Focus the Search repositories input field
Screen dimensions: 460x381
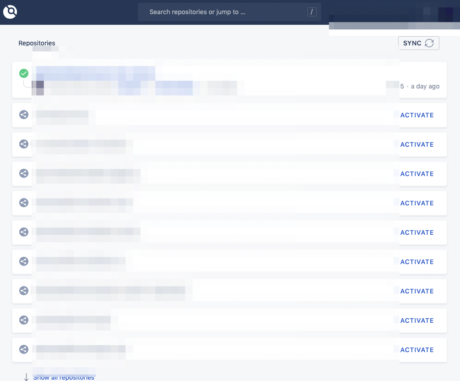click(x=229, y=12)
